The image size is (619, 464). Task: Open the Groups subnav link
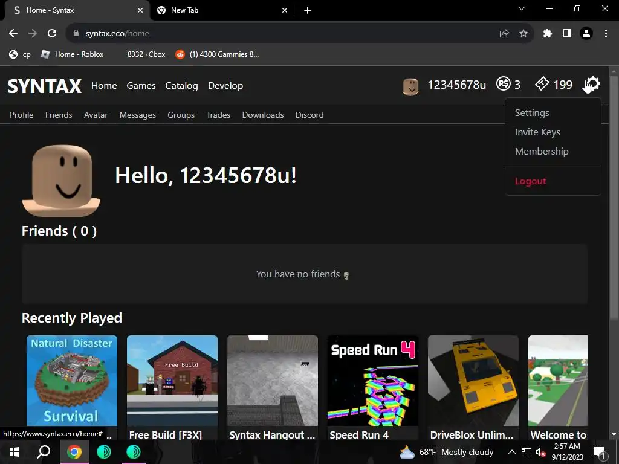(x=181, y=115)
